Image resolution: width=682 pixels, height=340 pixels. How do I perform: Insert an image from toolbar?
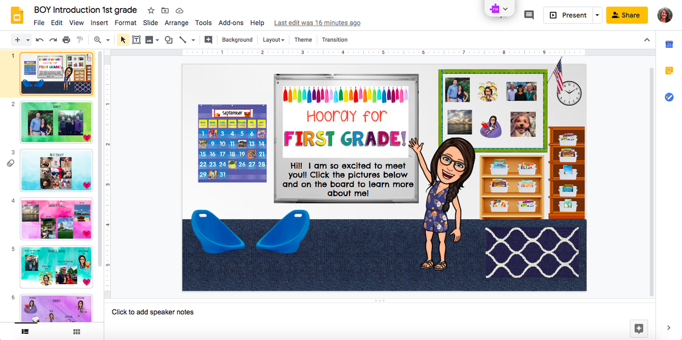(x=149, y=40)
